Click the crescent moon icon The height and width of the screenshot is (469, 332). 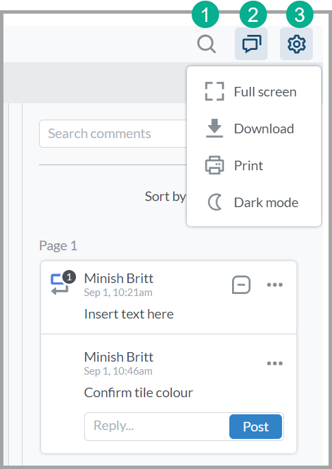[215, 202]
